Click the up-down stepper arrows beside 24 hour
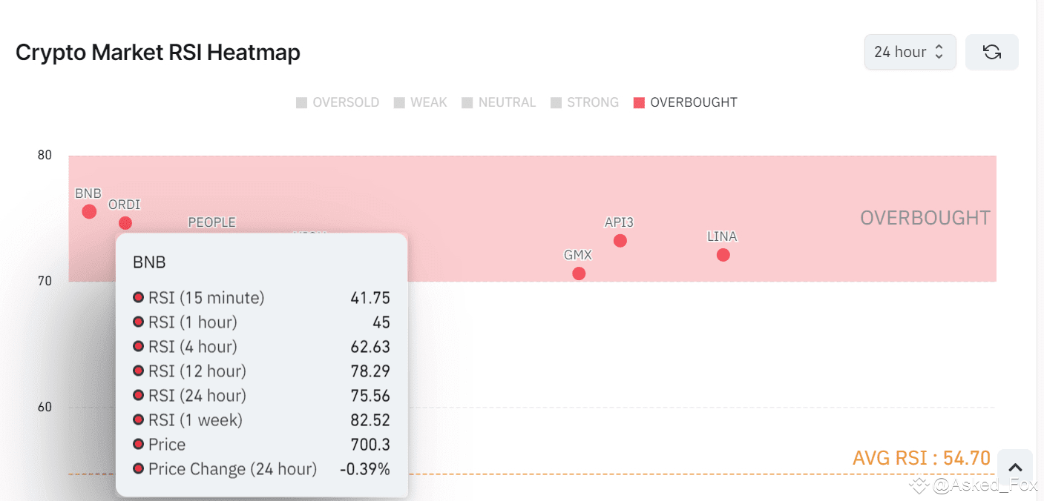The width and height of the screenshot is (1044, 501). [x=939, y=52]
